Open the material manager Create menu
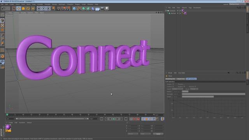The width and height of the screenshot is (249, 140). (11, 123)
